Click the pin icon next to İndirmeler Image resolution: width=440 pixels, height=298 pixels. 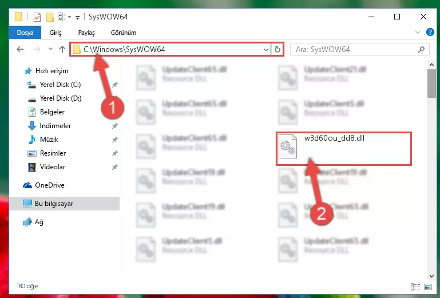point(115,126)
